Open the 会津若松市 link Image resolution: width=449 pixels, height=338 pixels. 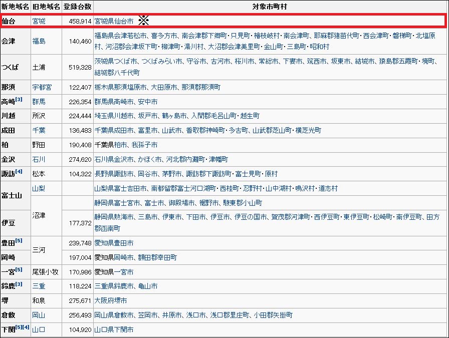[133, 36]
